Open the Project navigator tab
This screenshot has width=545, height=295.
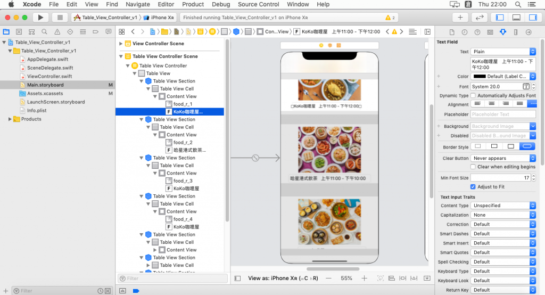click(x=6, y=31)
